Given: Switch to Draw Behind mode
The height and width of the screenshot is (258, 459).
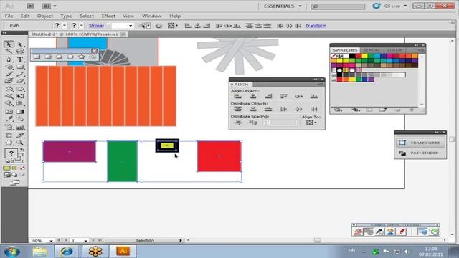Looking at the screenshot, I should pyautogui.click(x=14, y=175).
